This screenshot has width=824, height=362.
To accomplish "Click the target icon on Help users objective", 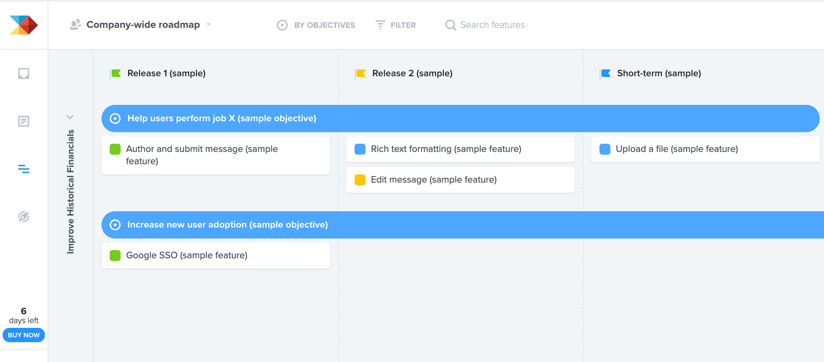I will click(x=115, y=119).
